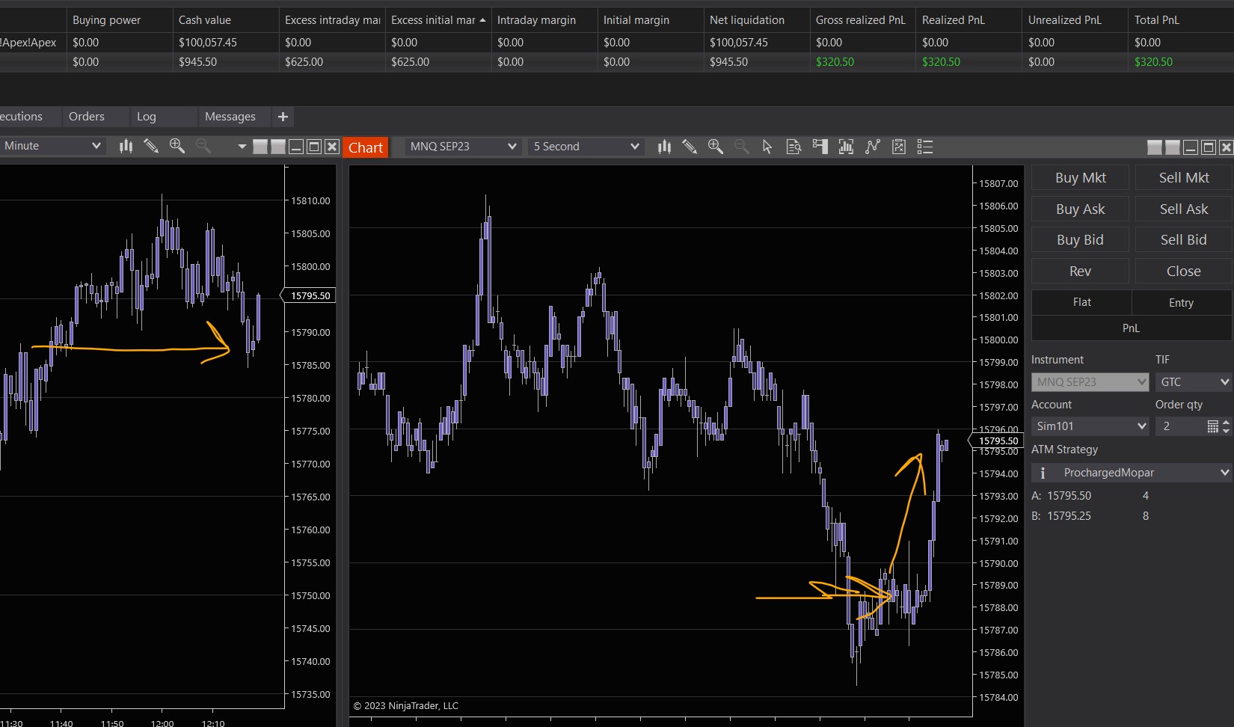Zoom in on the left Minute chart

click(x=177, y=146)
